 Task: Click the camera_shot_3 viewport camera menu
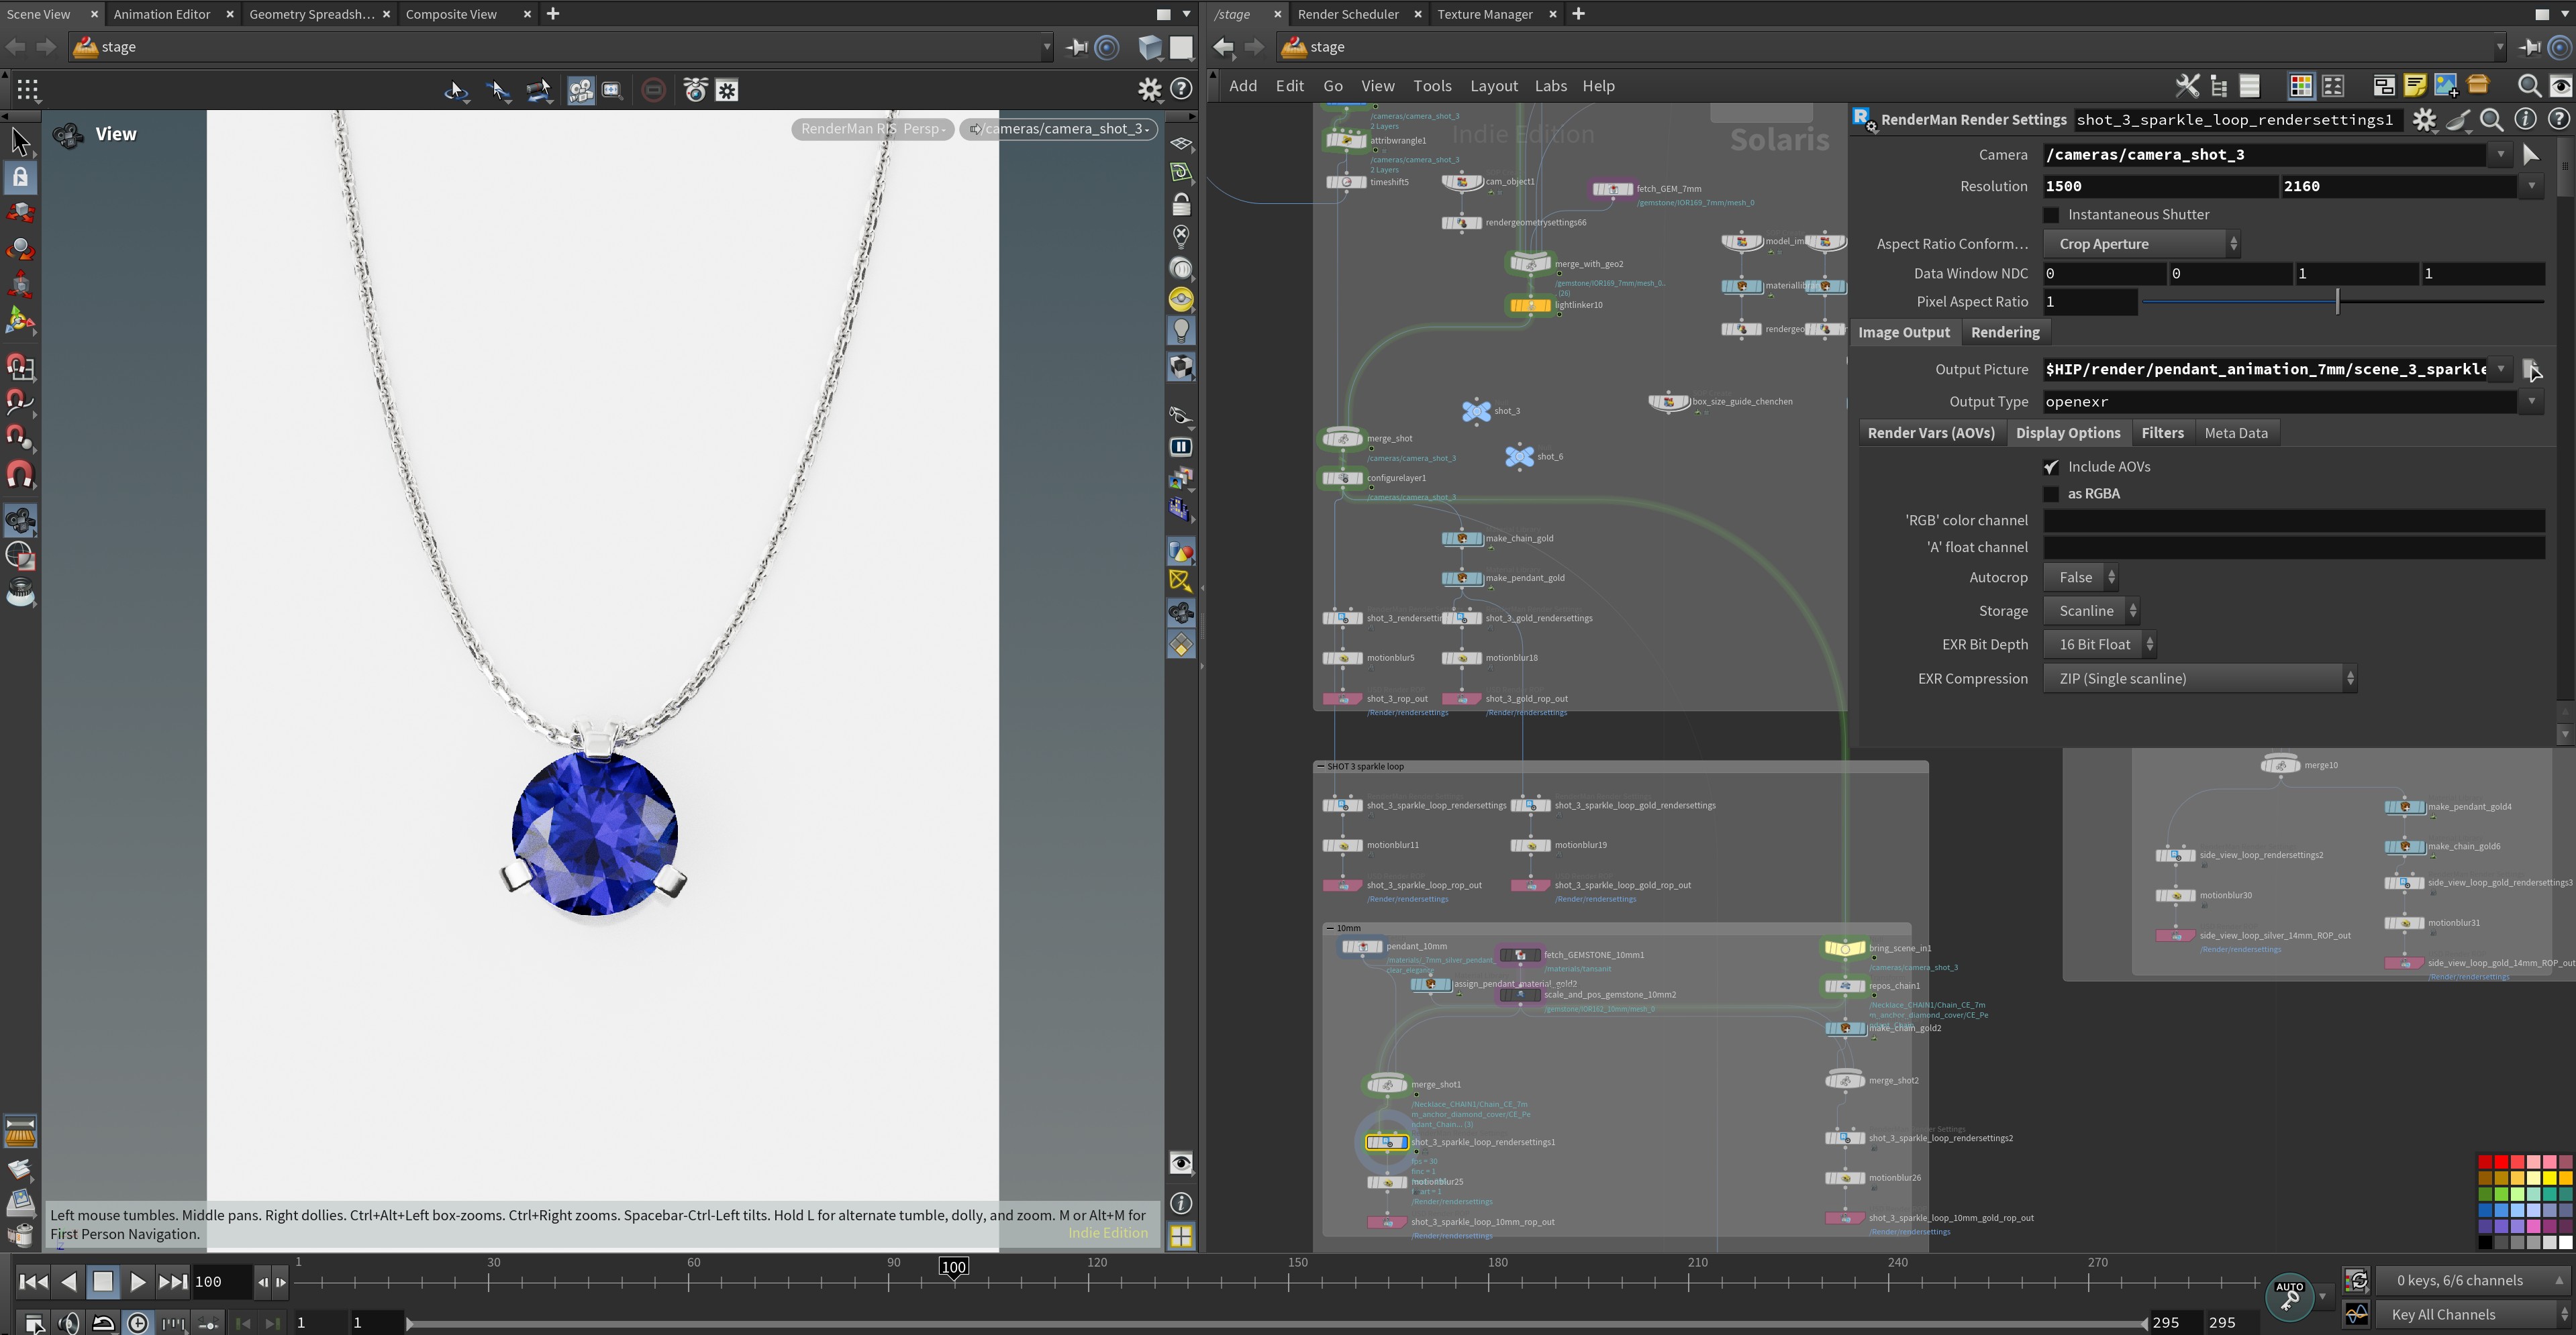1059,129
